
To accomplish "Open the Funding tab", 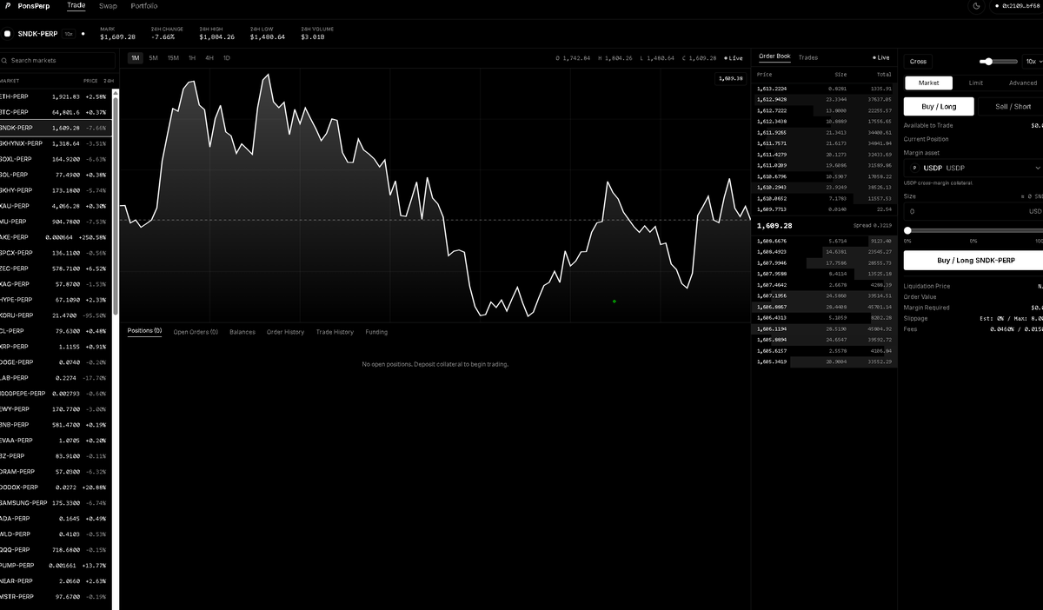I will 376,332.
